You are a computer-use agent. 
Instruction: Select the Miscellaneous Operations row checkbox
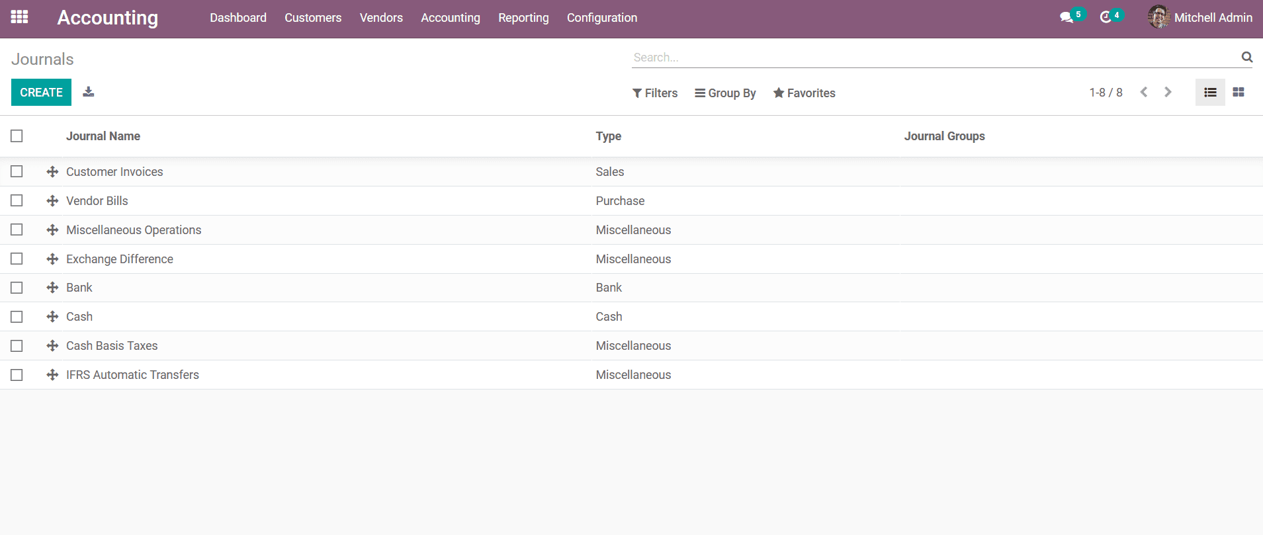[x=17, y=230]
